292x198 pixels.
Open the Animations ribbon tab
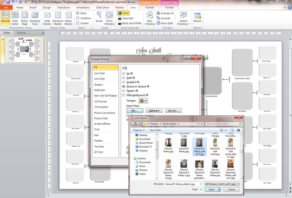(83, 7)
